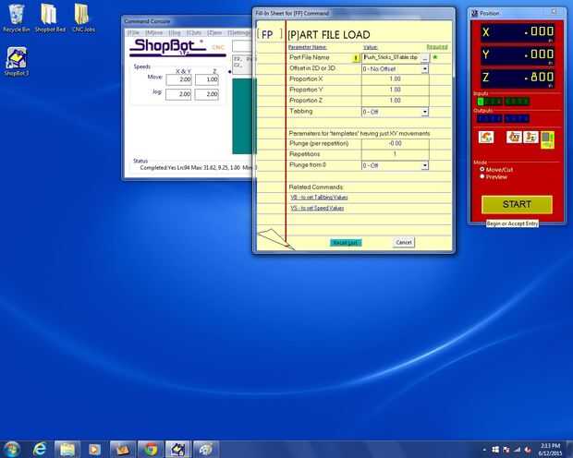
Task: Open the [F]ile menu in Command Console
Action: pyautogui.click(x=133, y=33)
